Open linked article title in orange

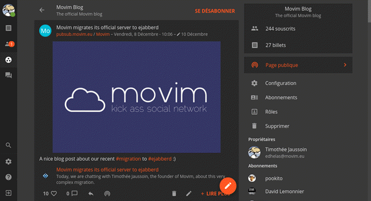pyautogui.click(x=108, y=170)
